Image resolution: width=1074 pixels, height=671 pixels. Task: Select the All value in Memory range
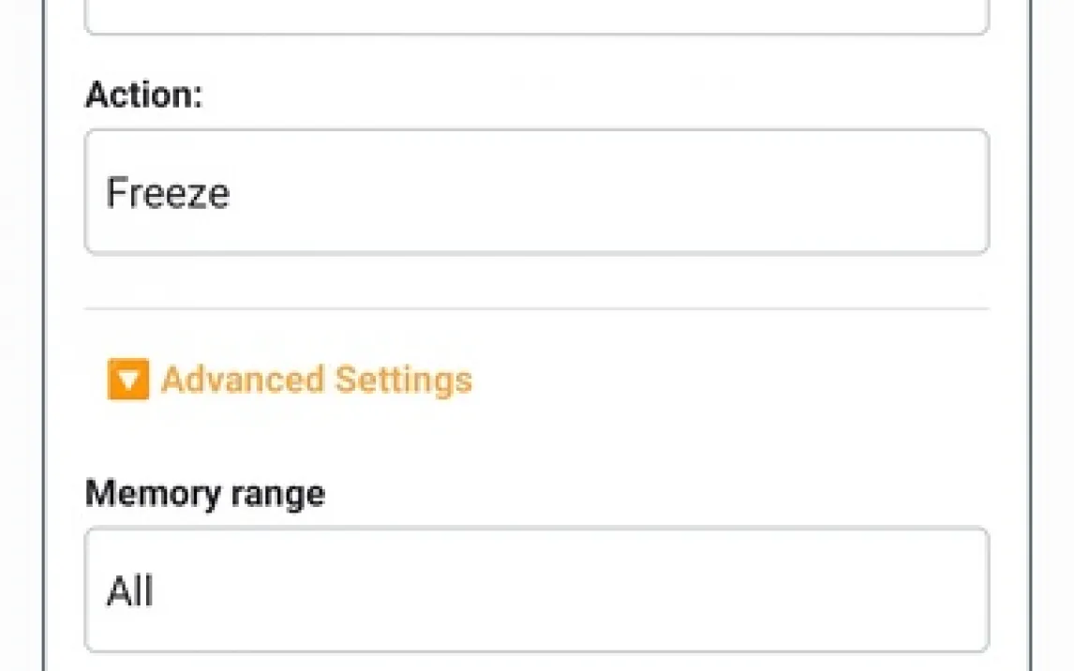(129, 591)
